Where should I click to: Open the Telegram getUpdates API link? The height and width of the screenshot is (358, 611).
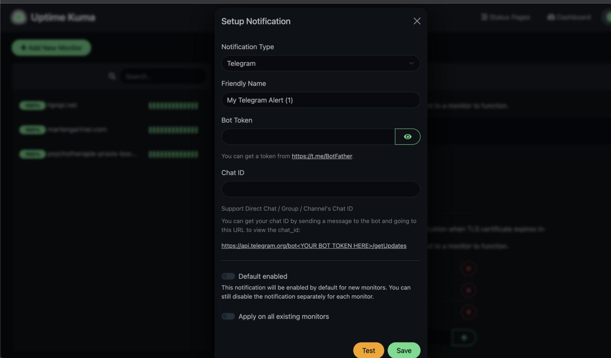[313, 245]
